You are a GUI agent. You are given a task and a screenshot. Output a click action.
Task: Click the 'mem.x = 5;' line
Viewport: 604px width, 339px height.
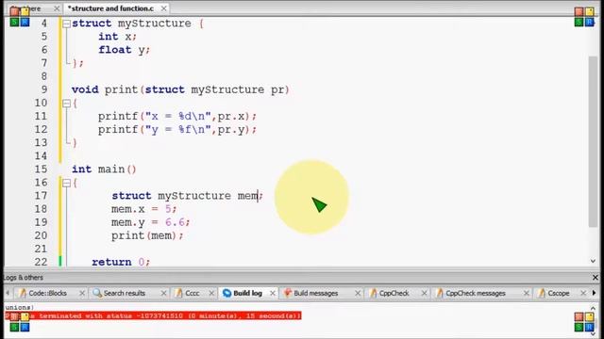(x=143, y=209)
